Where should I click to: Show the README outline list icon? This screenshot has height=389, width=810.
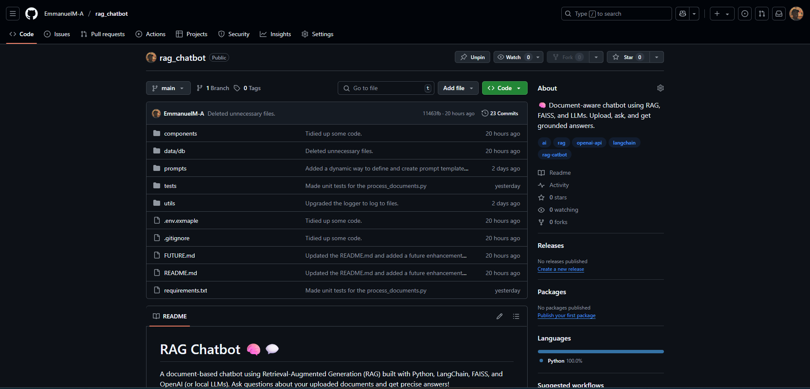(x=516, y=316)
